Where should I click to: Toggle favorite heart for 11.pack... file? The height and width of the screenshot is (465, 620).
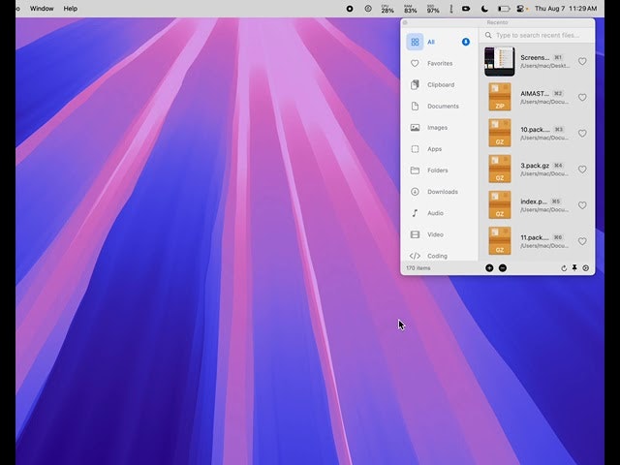(582, 241)
